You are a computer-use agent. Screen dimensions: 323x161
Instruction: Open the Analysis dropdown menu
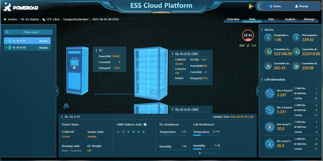point(291,19)
